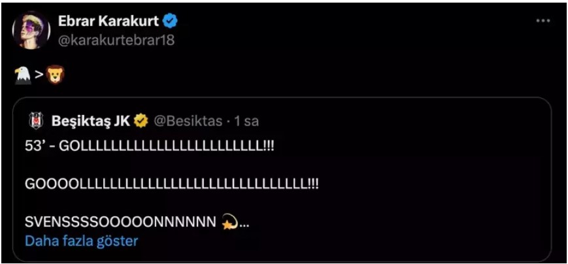This screenshot has width=568, height=264.
Task: Click the dizzy star emoji after SVENSSON
Action: point(229,222)
